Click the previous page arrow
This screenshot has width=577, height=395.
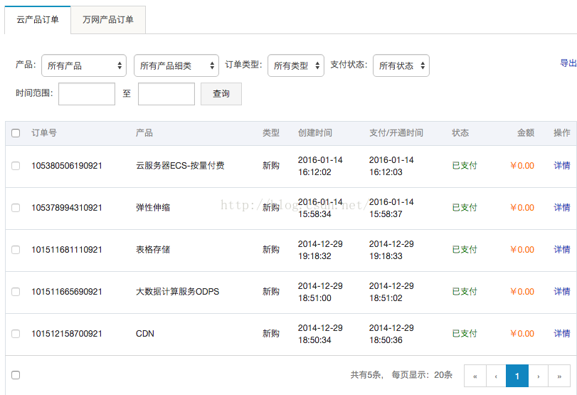click(495, 376)
